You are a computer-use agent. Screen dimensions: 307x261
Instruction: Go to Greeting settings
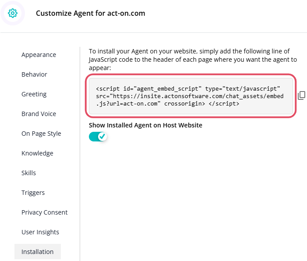point(34,94)
